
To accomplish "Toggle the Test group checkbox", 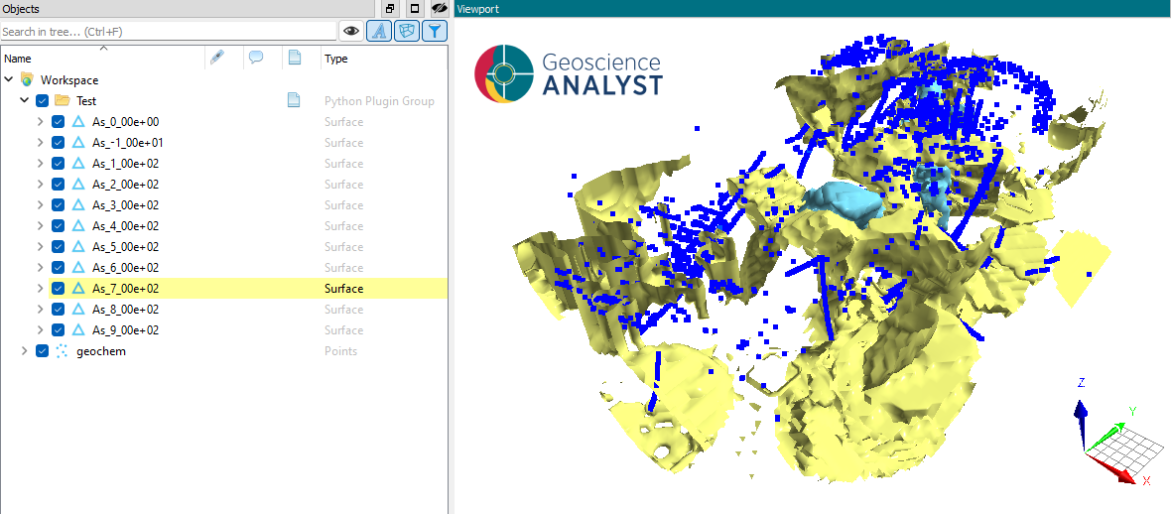I will pyautogui.click(x=42, y=101).
